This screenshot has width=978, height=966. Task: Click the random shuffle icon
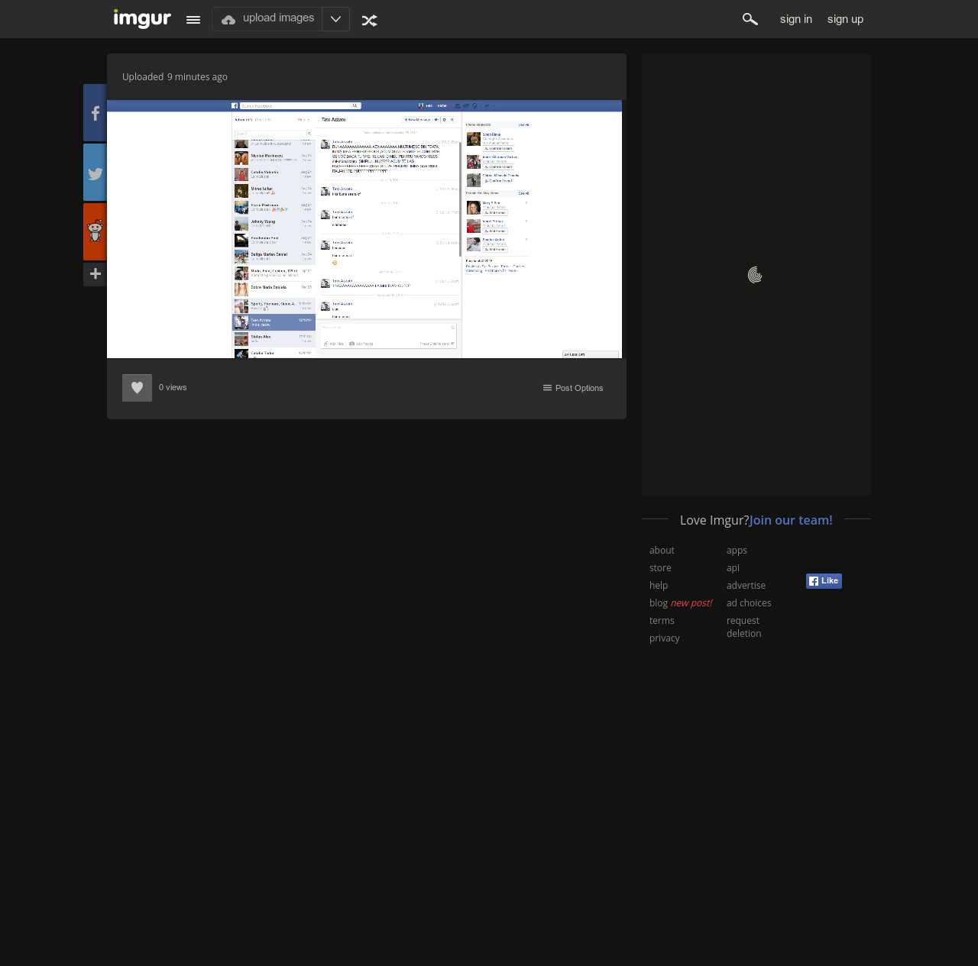(x=370, y=21)
